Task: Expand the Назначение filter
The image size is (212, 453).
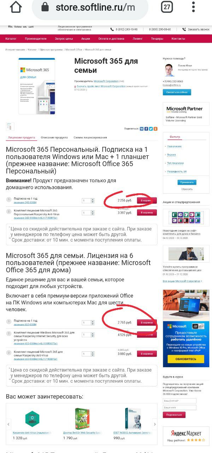Action: point(174,146)
